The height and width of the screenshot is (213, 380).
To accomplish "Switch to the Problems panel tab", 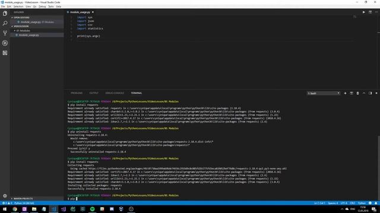I will (x=77, y=93).
